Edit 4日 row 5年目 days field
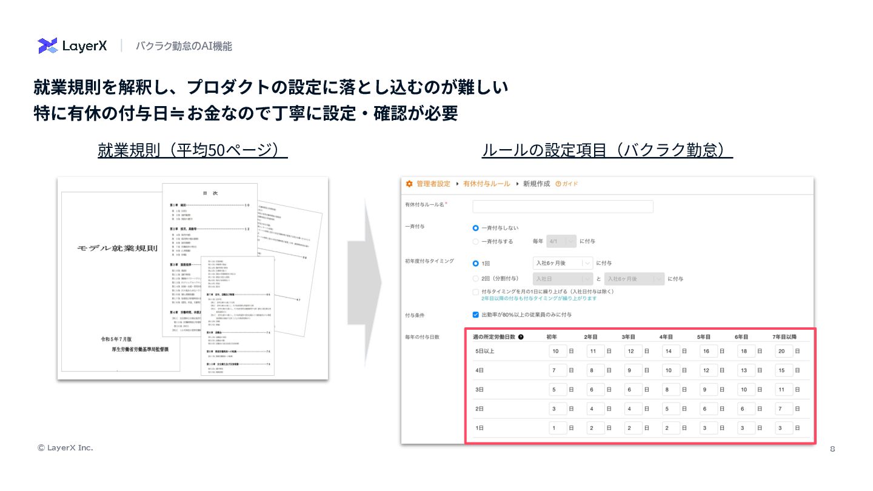This screenshot has height=491, width=873. pos(708,370)
